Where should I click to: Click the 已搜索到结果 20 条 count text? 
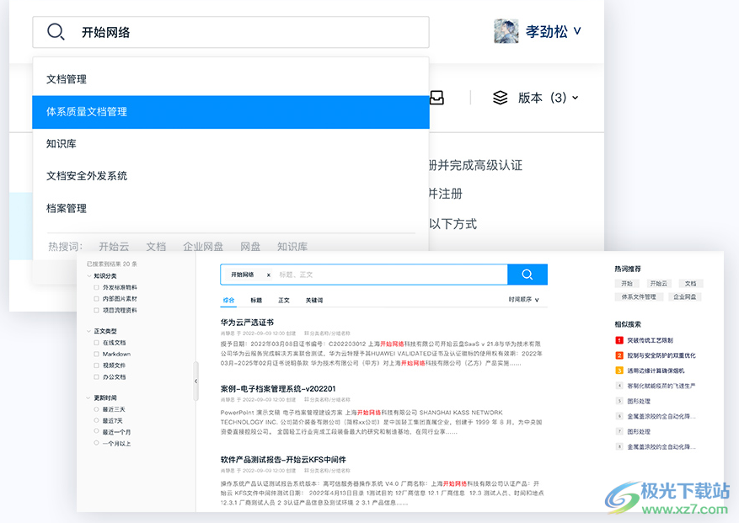point(112,264)
